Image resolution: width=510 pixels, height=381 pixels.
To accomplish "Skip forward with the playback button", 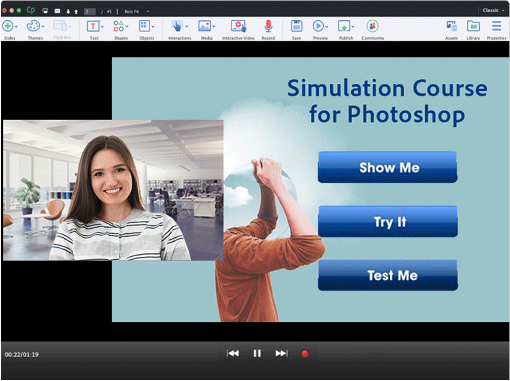I will click(x=281, y=354).
